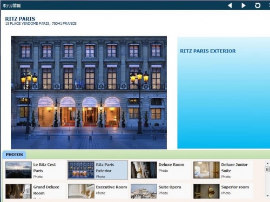This screenshot has height=202, width=270.
Task: Click the large Ritz Paris exterior image
Action: (89, 92)
